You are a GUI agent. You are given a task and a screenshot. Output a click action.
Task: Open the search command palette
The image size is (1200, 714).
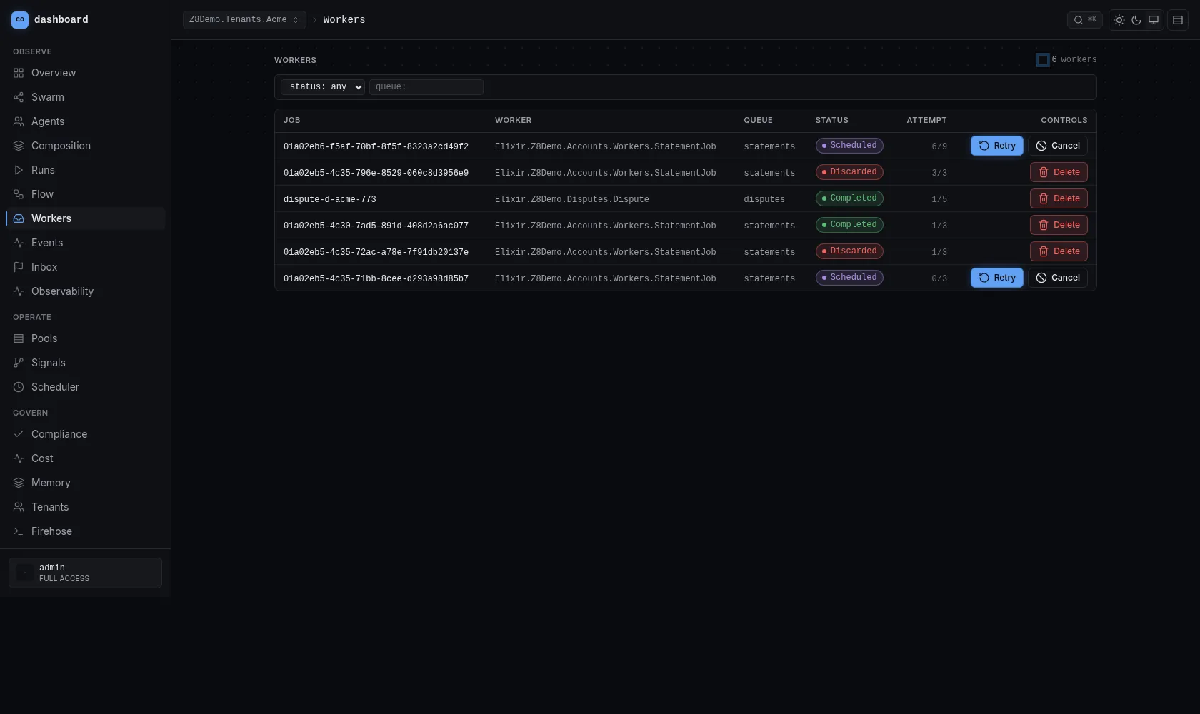pyautogui.click(x=1084, y=20)
